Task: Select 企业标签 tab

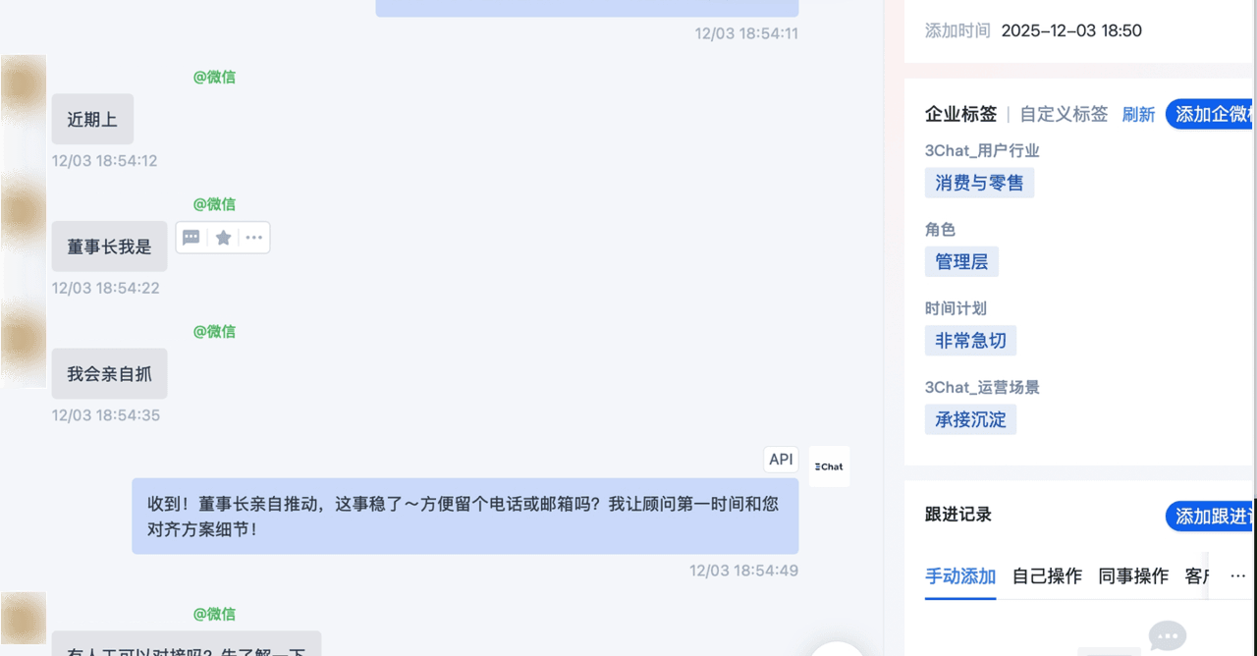Action: coord(960,114)
